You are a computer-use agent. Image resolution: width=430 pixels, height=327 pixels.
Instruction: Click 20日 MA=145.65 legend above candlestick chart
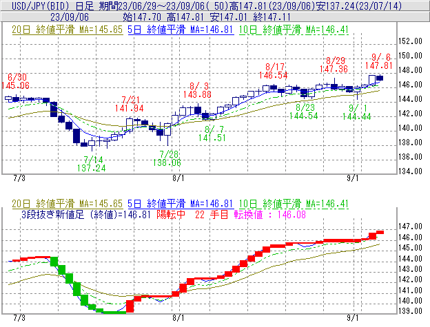tap(68, 30)
